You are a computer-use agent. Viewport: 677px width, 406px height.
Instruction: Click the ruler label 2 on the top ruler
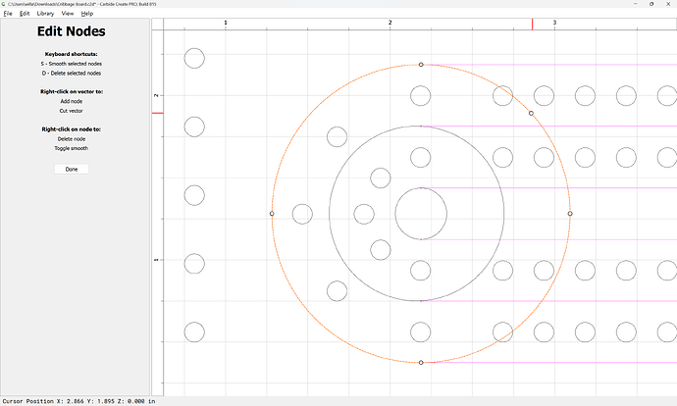390,23
